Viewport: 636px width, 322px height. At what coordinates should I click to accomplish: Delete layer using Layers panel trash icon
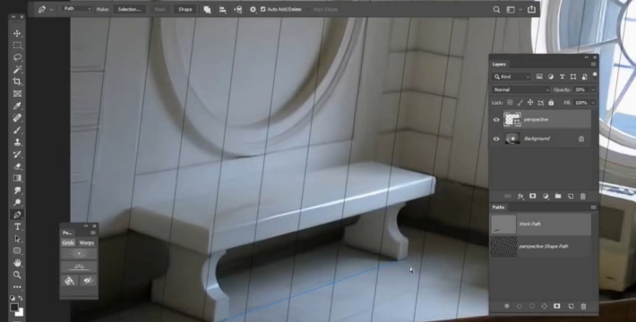pos(583,197)
